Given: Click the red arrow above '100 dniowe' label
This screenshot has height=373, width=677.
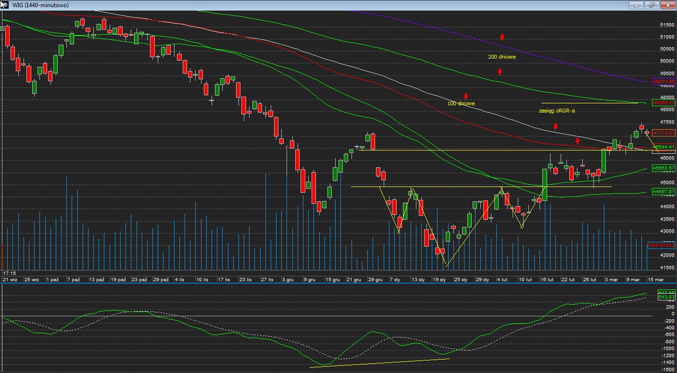Looking at the screenshot, I should (x=465, y=96).
